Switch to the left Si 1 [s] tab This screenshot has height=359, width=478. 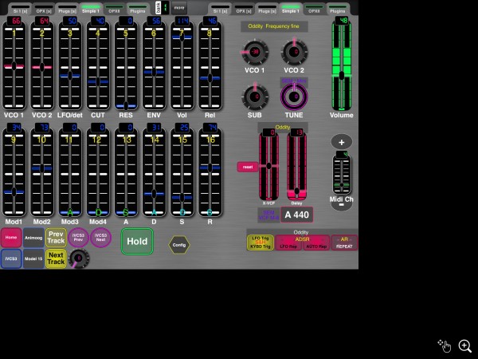pos(20,9)
